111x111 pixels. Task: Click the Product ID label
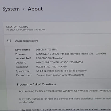click(22, 67)
